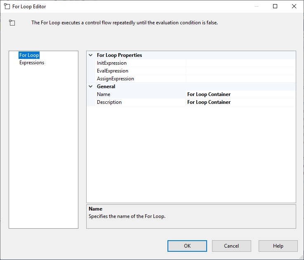
Task: Click the EvalExpression value field
Action: coord(240,71)
